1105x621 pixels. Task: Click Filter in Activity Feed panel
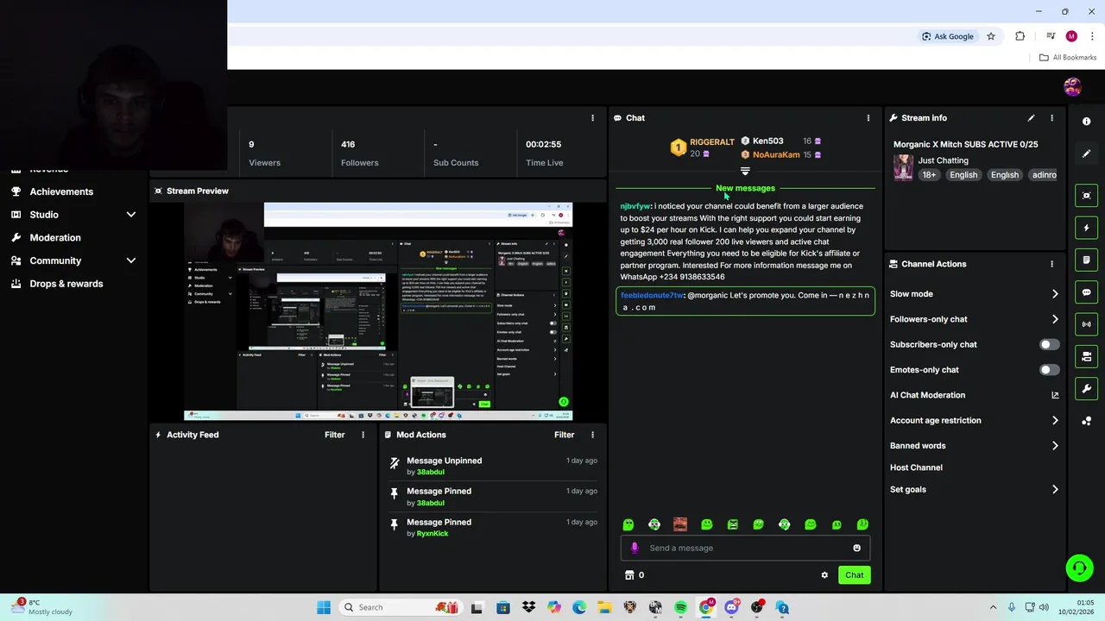335,435
